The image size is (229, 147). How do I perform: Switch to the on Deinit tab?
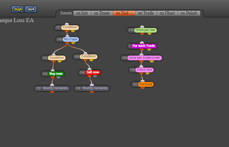[x=189, y=13]
